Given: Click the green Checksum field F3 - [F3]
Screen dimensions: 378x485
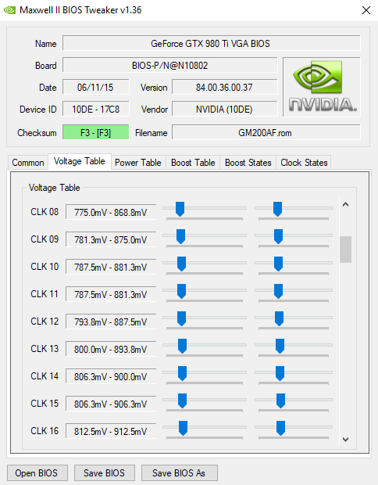Looking at the screenshot, I should (x=96, y=132).
